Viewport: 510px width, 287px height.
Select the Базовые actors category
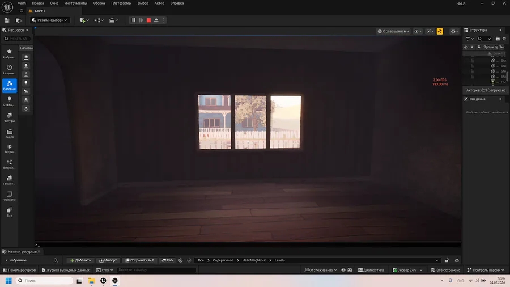[10, 86]
